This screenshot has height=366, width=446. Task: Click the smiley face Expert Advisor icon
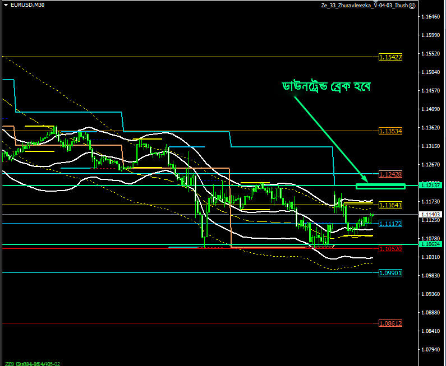pos(412,5)
